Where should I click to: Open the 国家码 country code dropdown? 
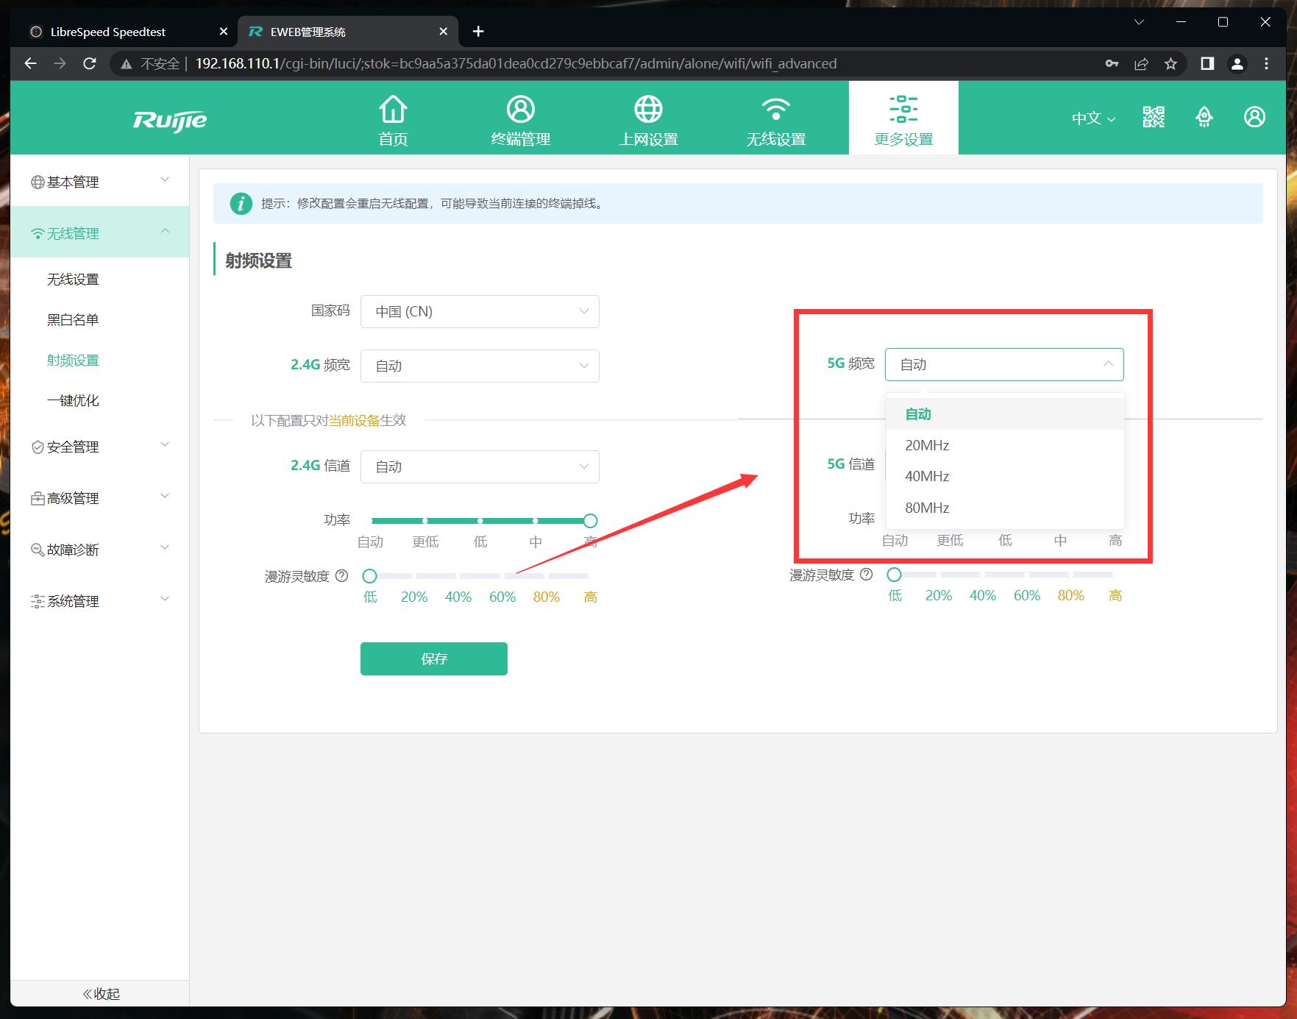479,311
